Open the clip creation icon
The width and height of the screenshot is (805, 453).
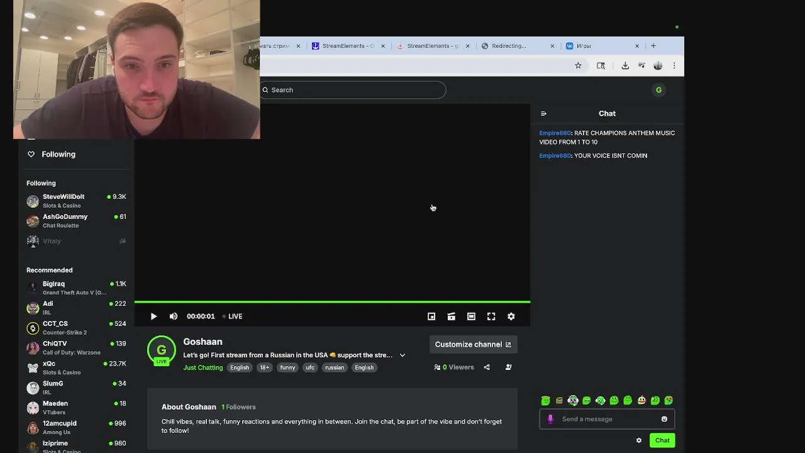(x=451, y=316)
